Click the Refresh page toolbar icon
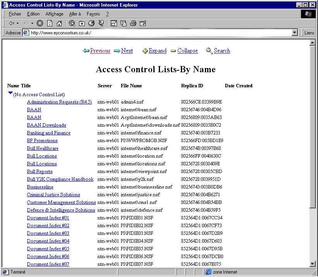The image size is (318, 277). point(50,23)
